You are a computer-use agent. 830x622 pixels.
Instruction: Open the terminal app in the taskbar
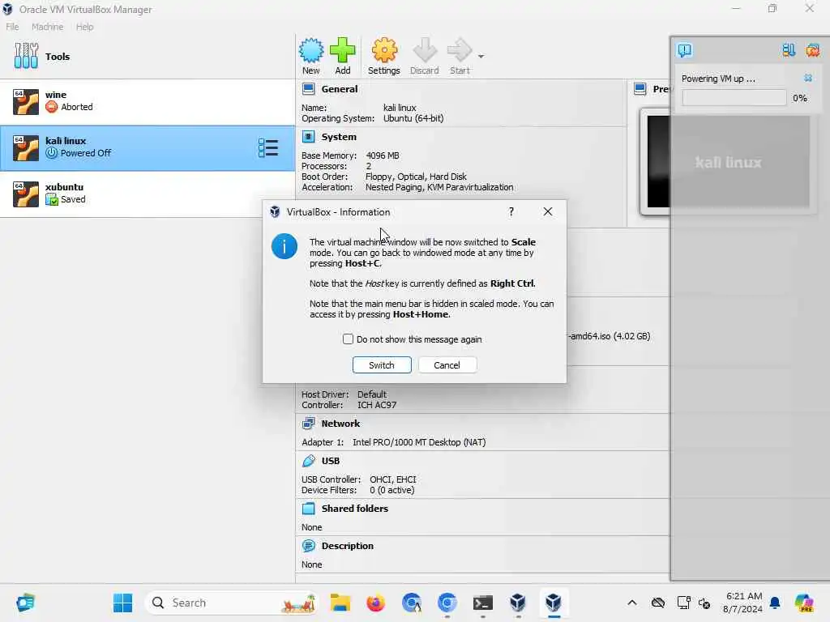pos(483,603)
